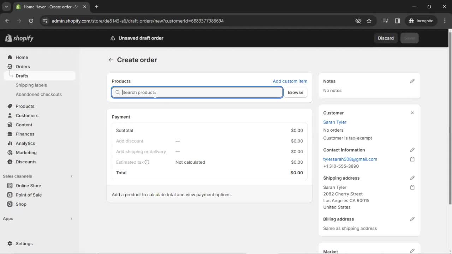Focus the Search products field
The height and width of the screenshot is (254, 452).
(197, 92)
